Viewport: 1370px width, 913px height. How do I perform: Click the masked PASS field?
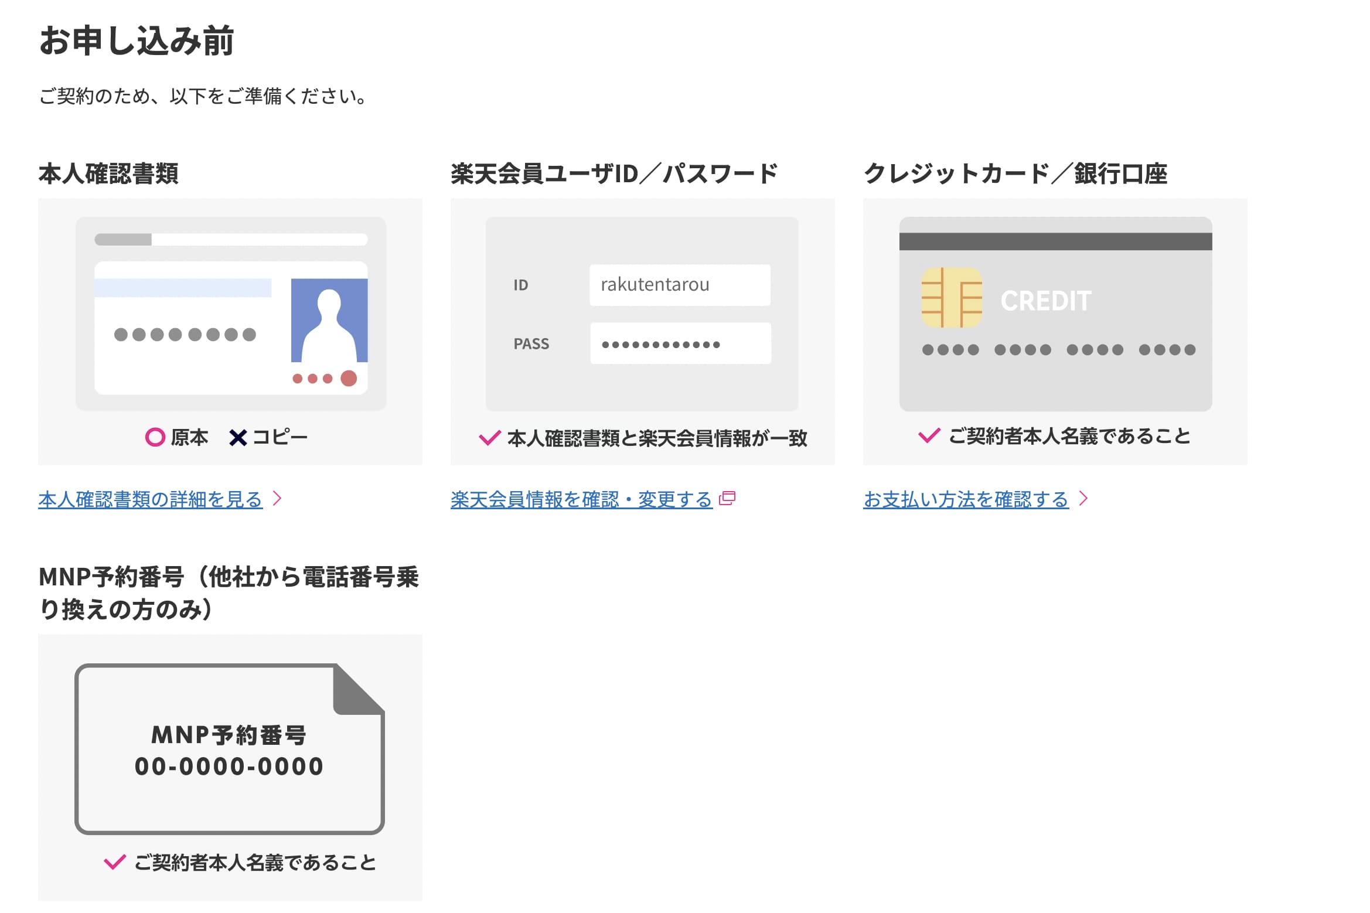point(680,343)
